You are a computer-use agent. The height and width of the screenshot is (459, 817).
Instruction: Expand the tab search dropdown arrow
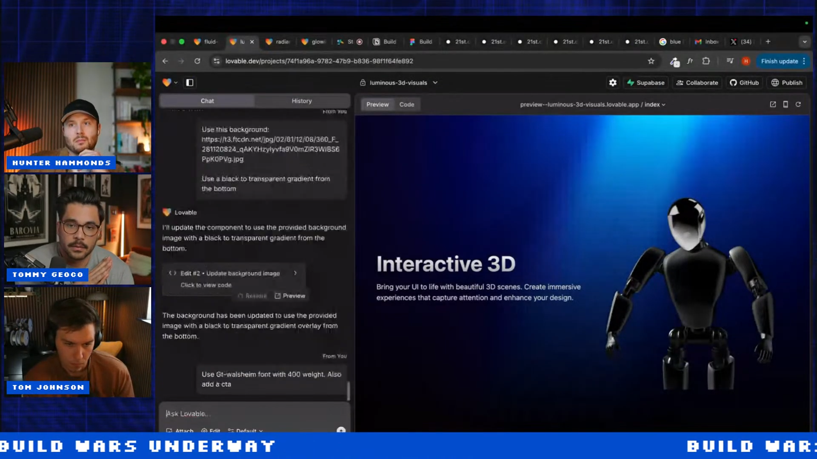click(x=805, y=42)
